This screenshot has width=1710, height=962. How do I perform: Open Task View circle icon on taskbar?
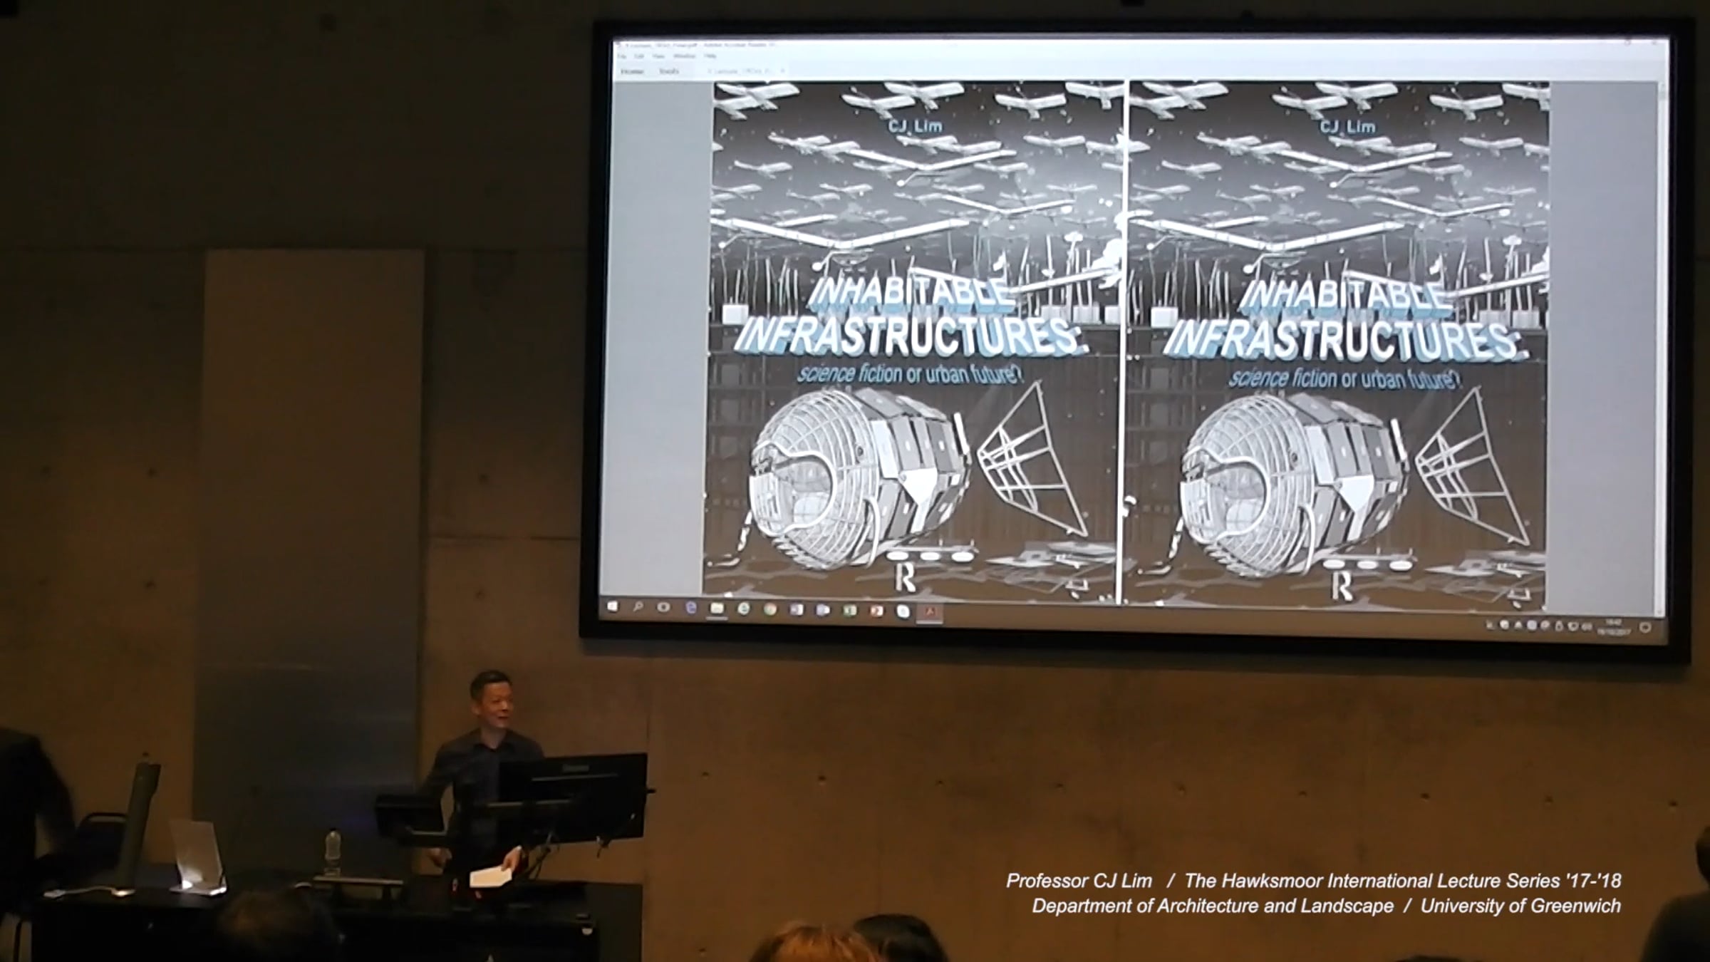pyautogui.click(x=663, y=607)
